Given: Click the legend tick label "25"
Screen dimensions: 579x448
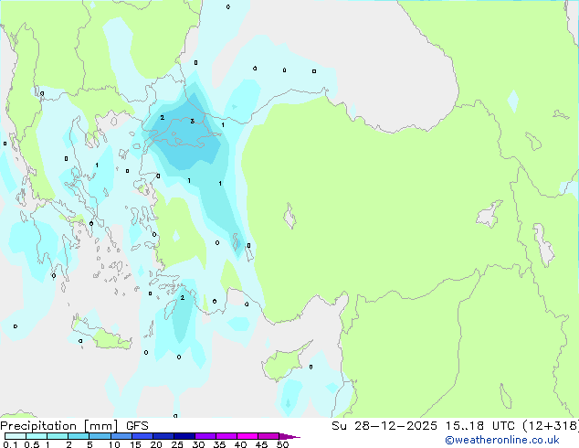Looking at the screenshot, I should click(x=177, y=444).
